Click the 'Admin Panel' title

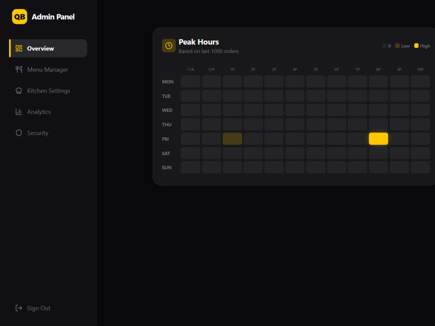click(x=53, y=17)
